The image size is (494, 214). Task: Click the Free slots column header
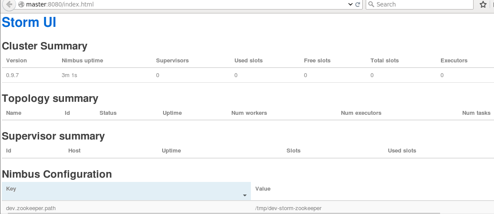(317, 61)
